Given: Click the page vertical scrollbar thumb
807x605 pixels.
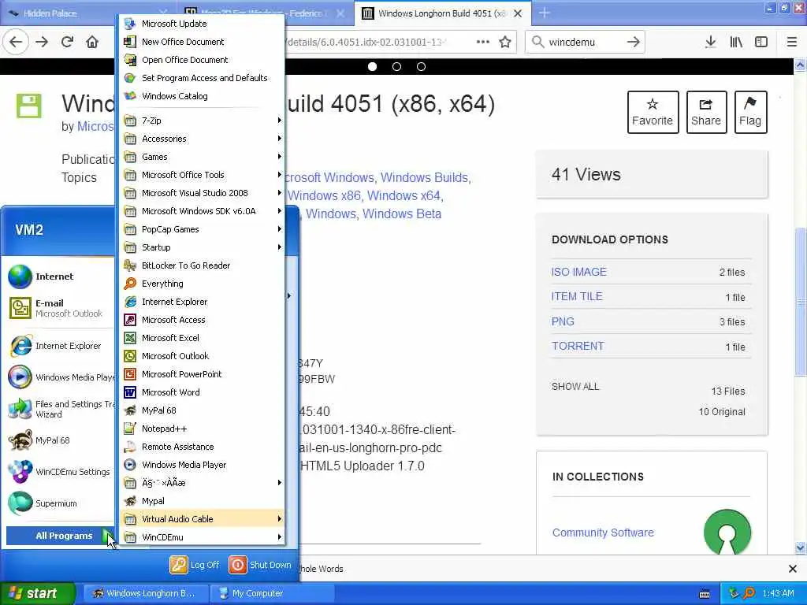Looking at the screenshot, I should (800, 301).
